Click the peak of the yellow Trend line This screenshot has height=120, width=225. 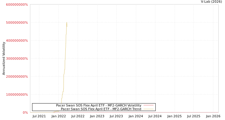click(67, 22)
